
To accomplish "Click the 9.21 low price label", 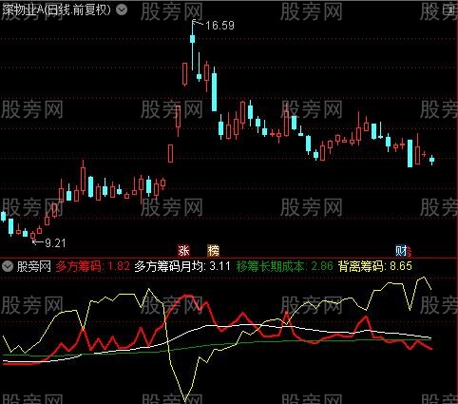I will pyautogui.click(x=55, y=243).
